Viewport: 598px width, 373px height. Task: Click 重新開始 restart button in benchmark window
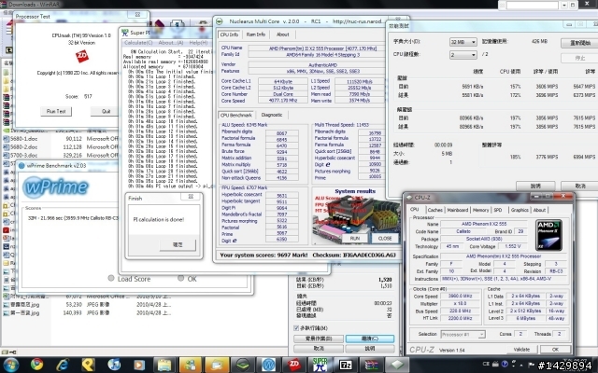point(580,43)
